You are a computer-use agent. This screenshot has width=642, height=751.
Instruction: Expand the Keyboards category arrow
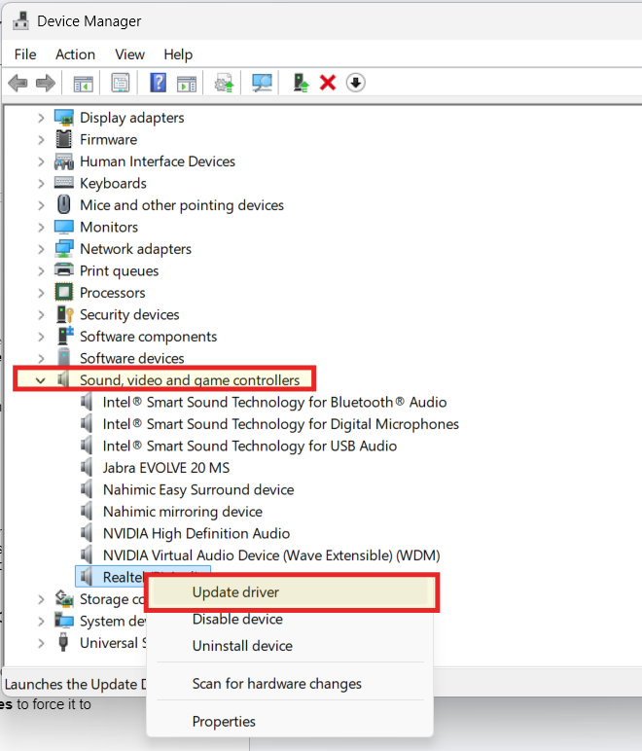click(41, 183)
